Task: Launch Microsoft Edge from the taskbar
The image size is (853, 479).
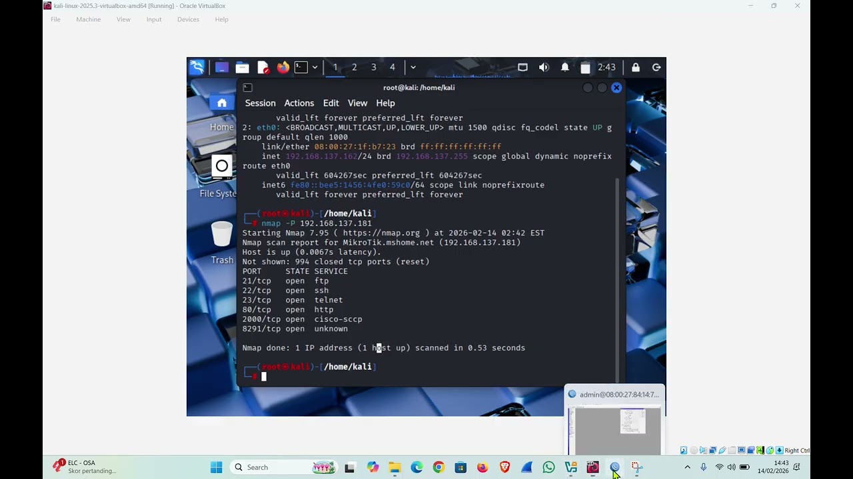Action: tap(417, 468)
